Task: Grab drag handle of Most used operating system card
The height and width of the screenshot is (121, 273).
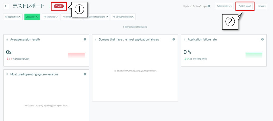Action: pos(7,74)
